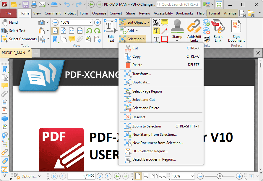Click the zoom in plus icon in ribbon

[98, 22]
